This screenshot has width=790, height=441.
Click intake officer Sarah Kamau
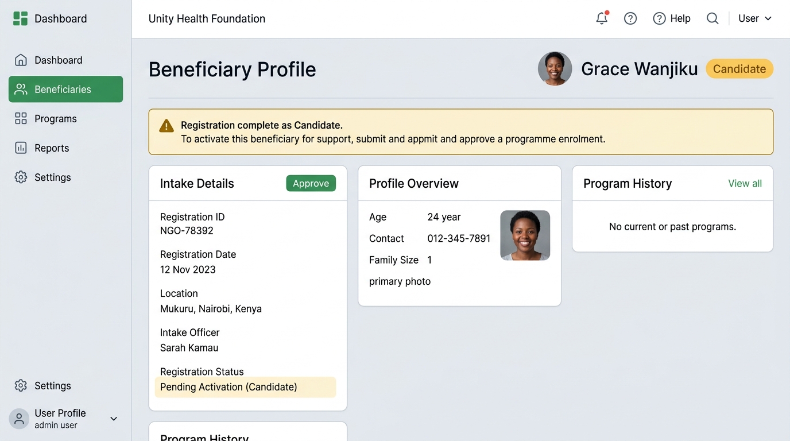(x=189, y=348)
